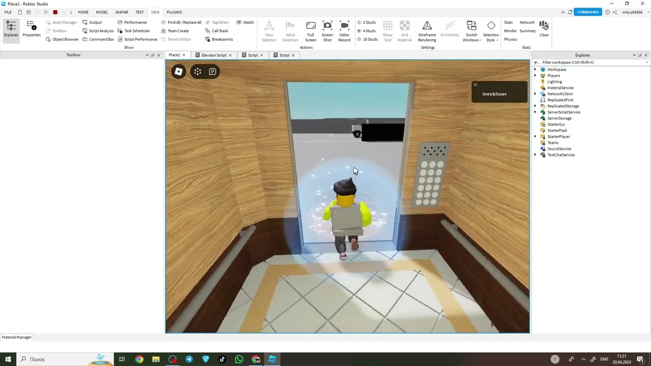The height and width of the screenshot is (366, 651).
Task: Select the 4 Studs grid option
Action: point(366,31)
